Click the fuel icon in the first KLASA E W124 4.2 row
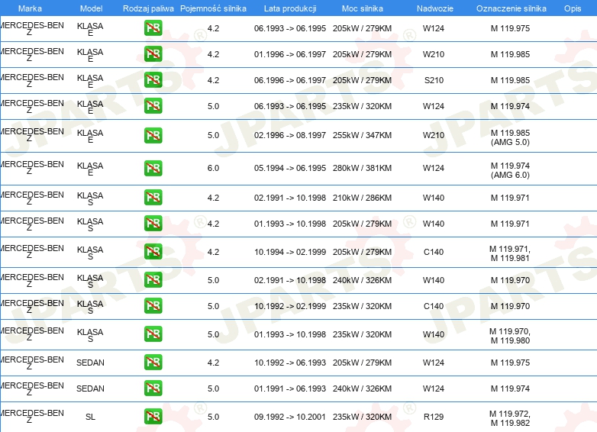The image size is (597, 432). (x=153, y=27)
